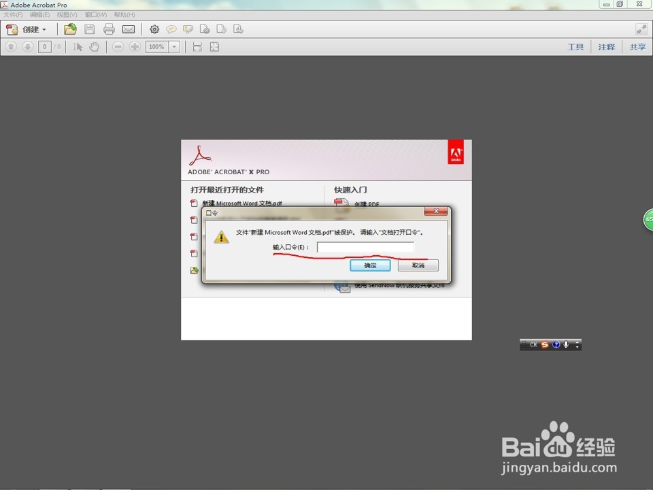Click the Sogou S input method icon

tap(545, 344)
